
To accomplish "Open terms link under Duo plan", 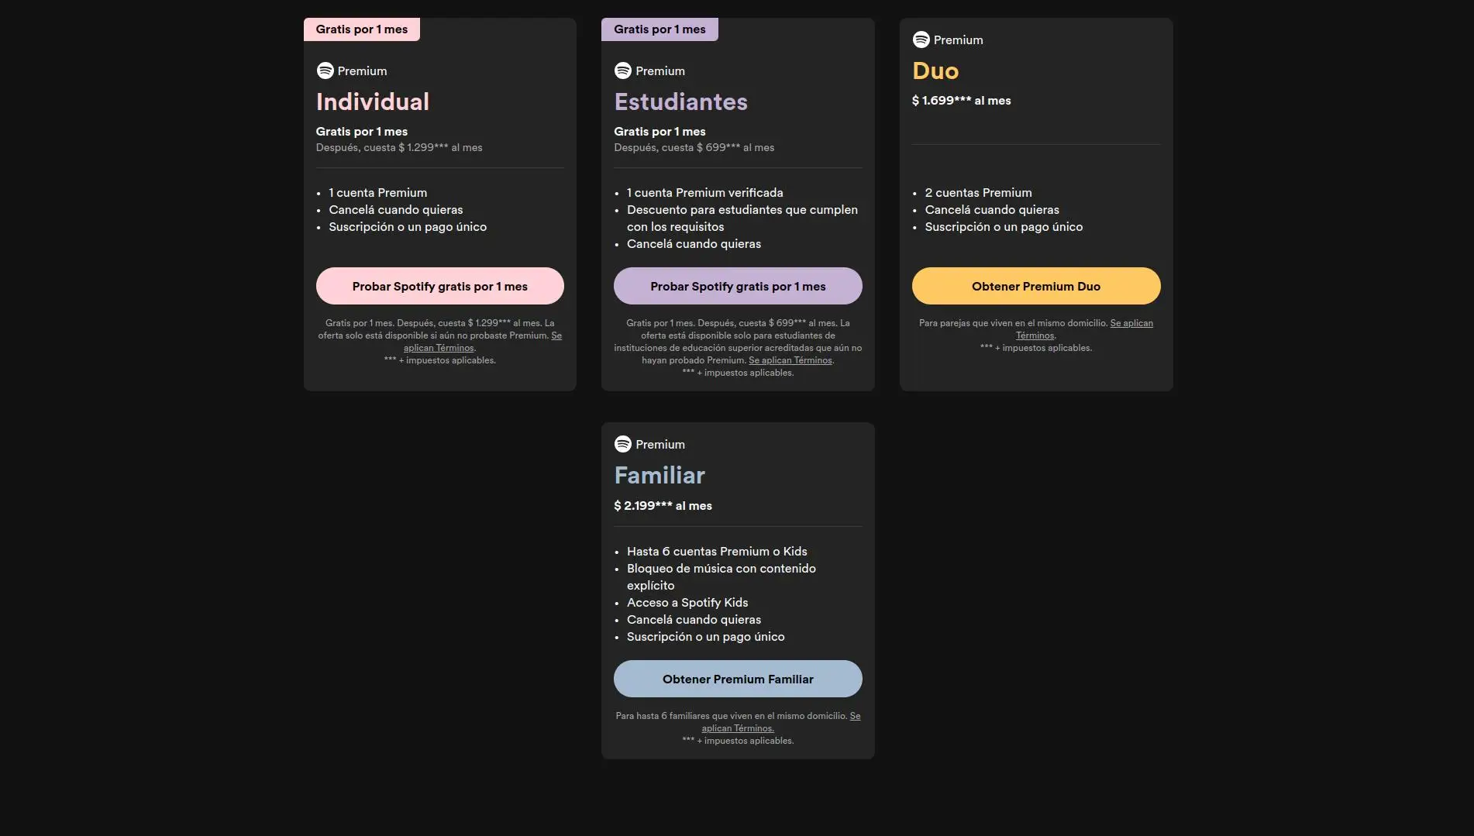I will pyautogui.click(x=1035, y=335).
